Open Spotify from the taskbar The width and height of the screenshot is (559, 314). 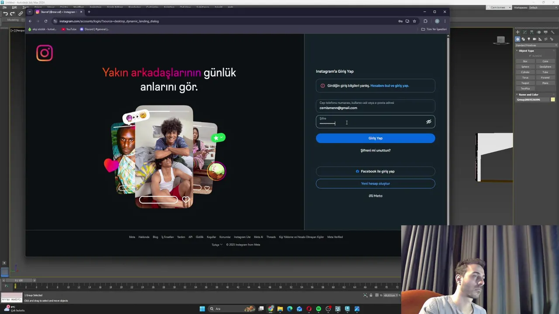[318, 309]
